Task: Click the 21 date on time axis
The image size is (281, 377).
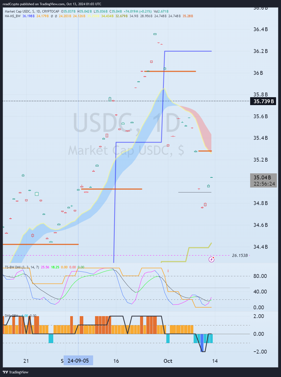Action: pos(26,361)
